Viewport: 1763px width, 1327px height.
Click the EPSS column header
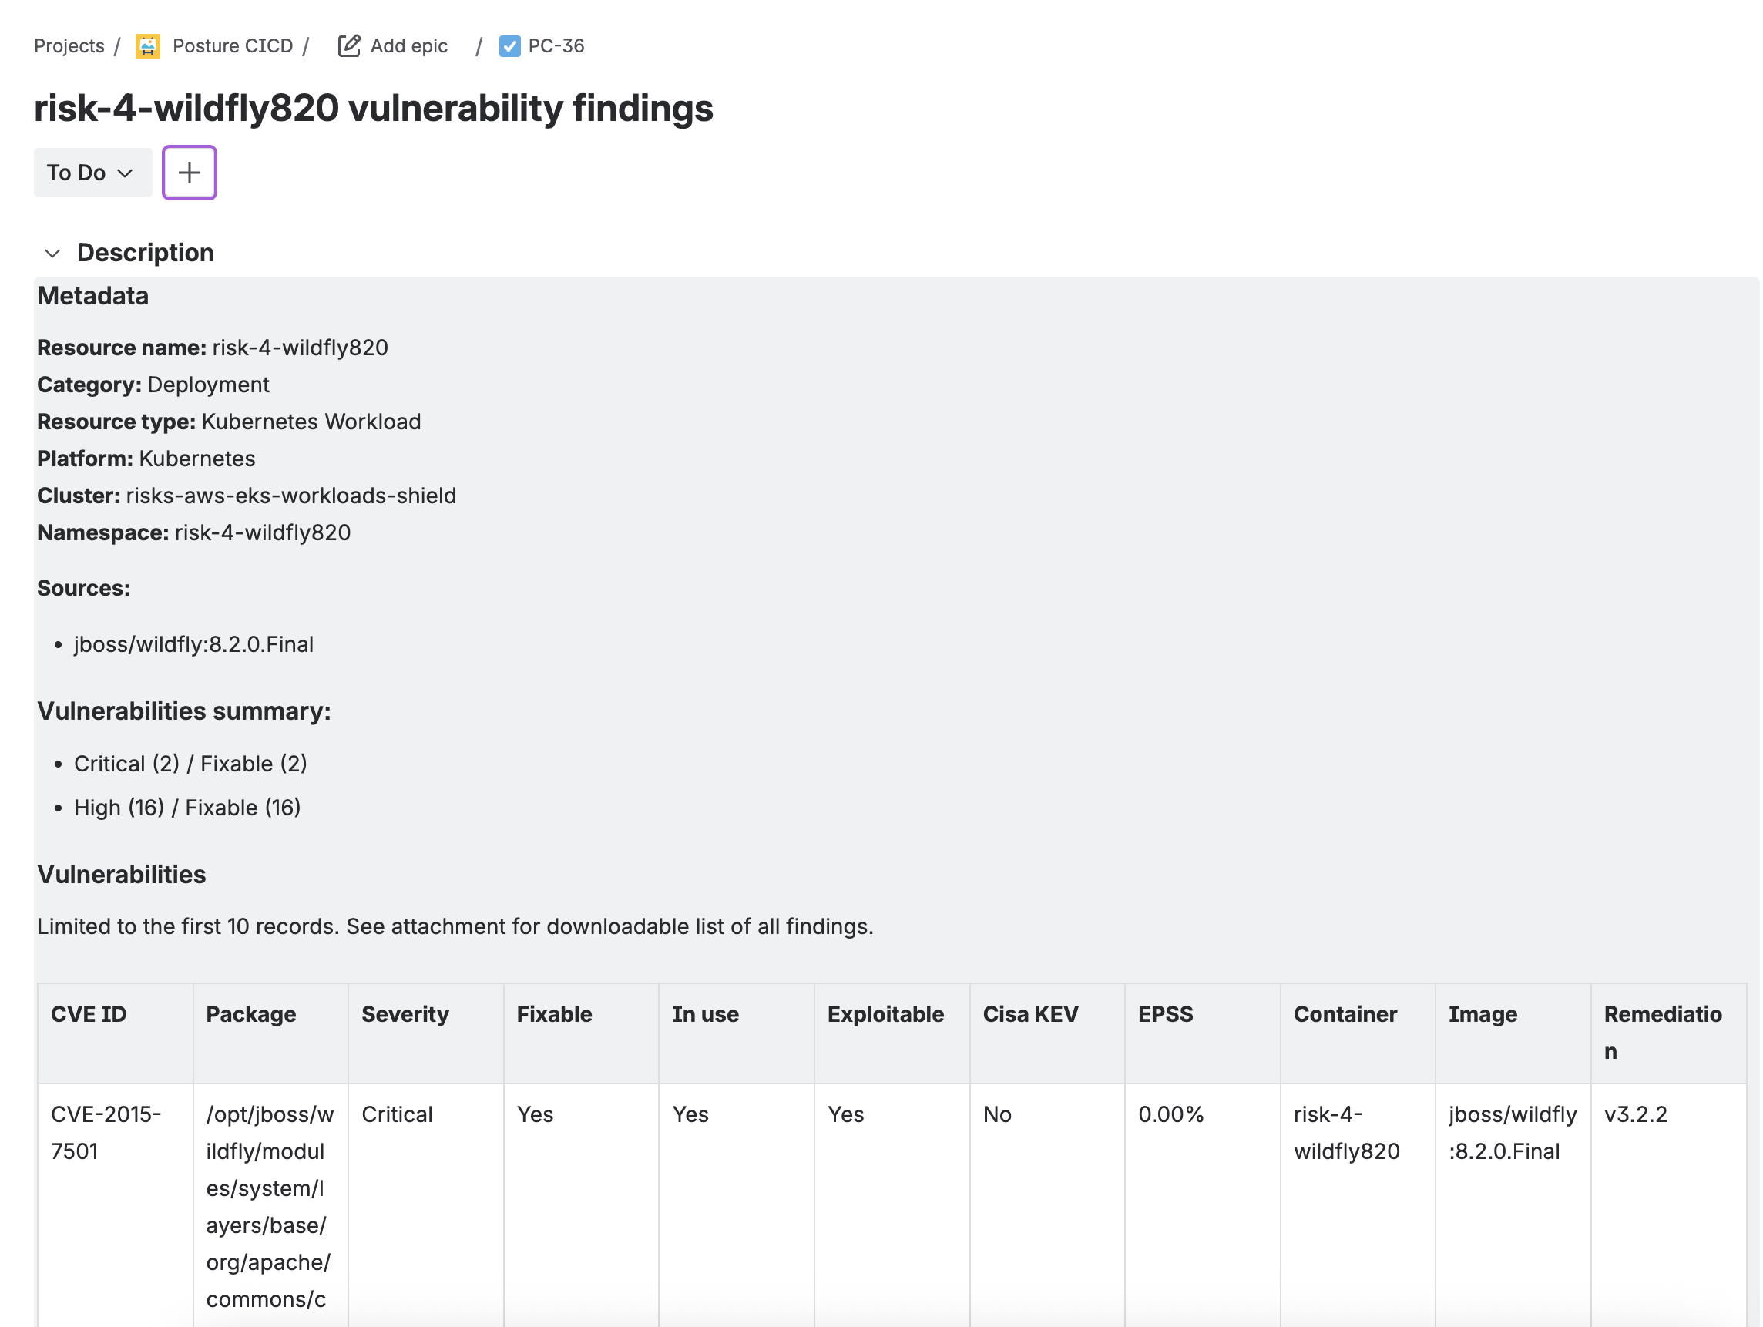[1164, 1014]
